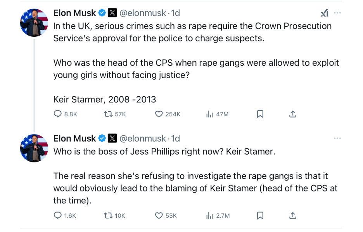Bookmark the first tweet

click(x=260, y=114)
